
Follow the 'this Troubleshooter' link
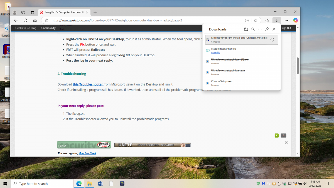pos(88,84)
